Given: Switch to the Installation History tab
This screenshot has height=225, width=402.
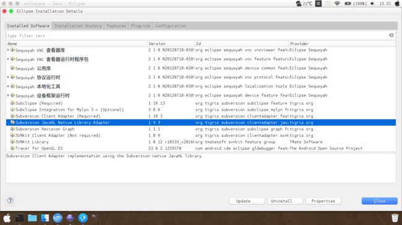Looking at the screenshot, I should coord(78,26).
